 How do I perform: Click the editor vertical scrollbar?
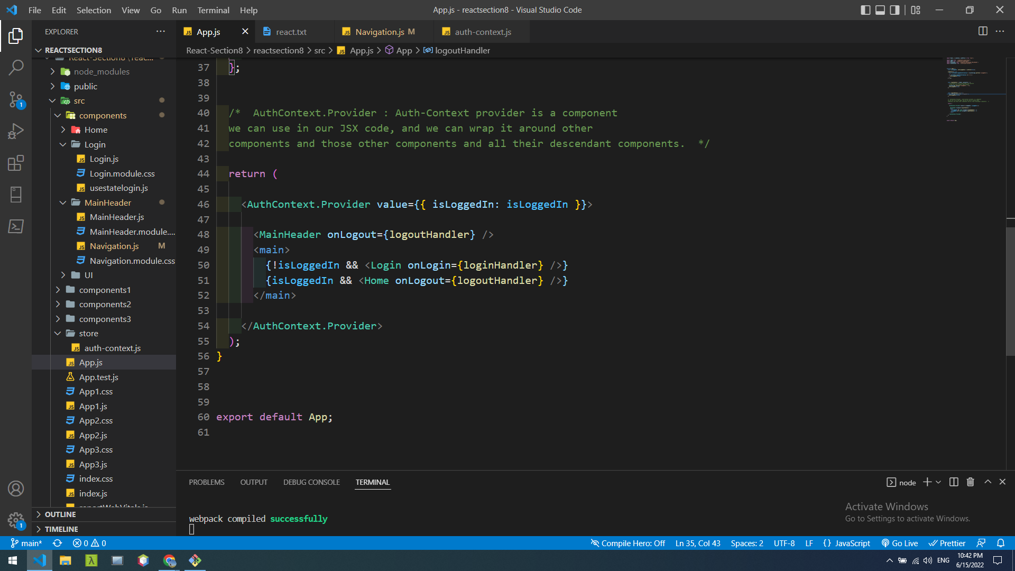1010,291
